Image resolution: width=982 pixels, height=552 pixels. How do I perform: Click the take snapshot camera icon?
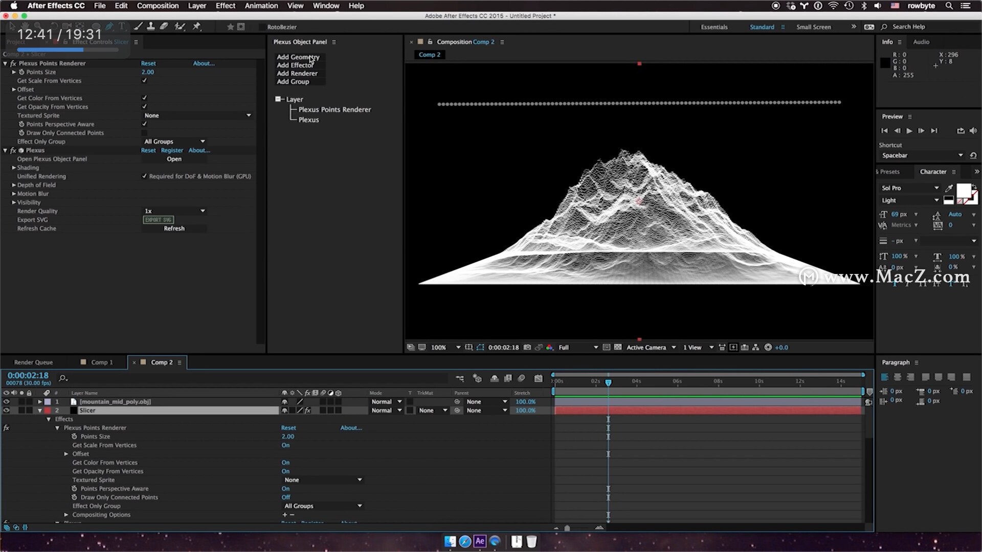pyautogui.click(x=527, y=348)
